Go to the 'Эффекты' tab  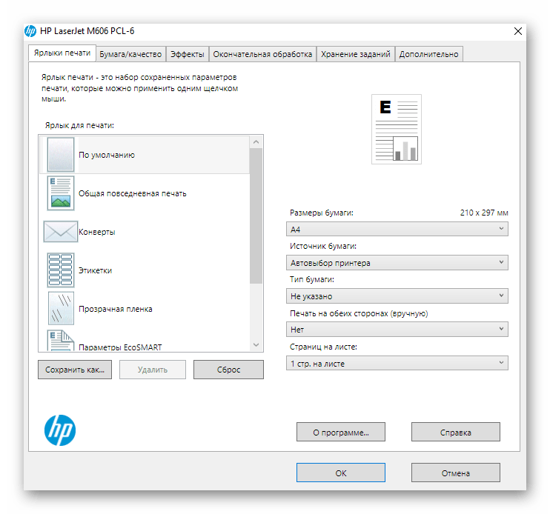pos(188,54)
